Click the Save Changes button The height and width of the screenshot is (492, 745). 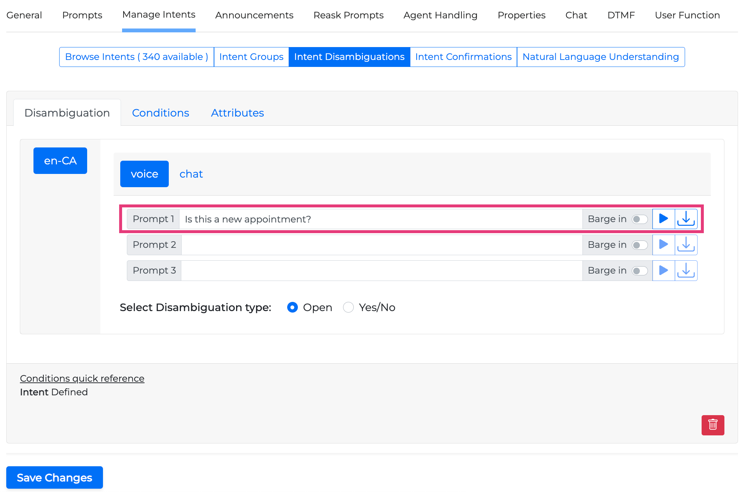pos(54,477)
